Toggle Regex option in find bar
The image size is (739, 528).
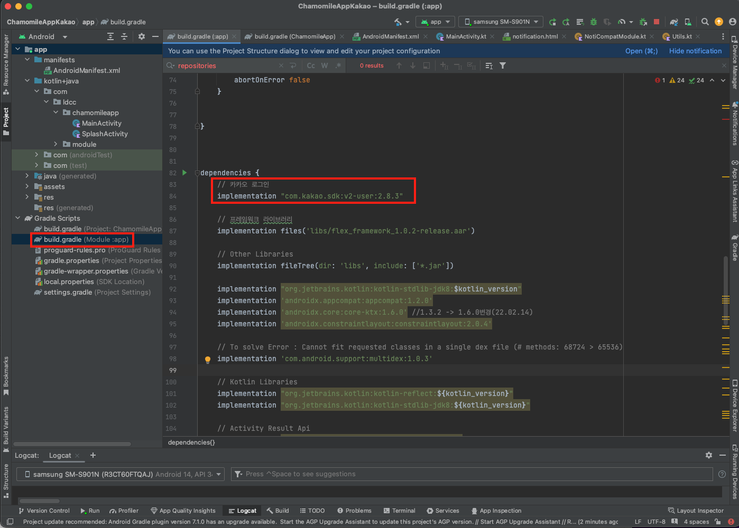point(338,65)
